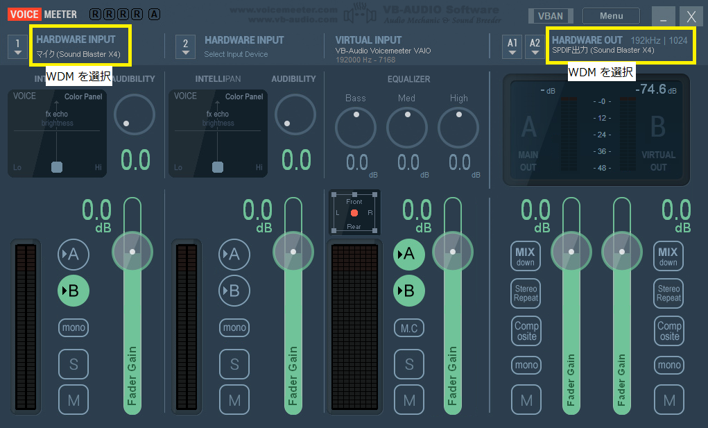Mute virtual out bus B
Image resolution: width=708 pixels, height=428 pixels.
[668, 400]
